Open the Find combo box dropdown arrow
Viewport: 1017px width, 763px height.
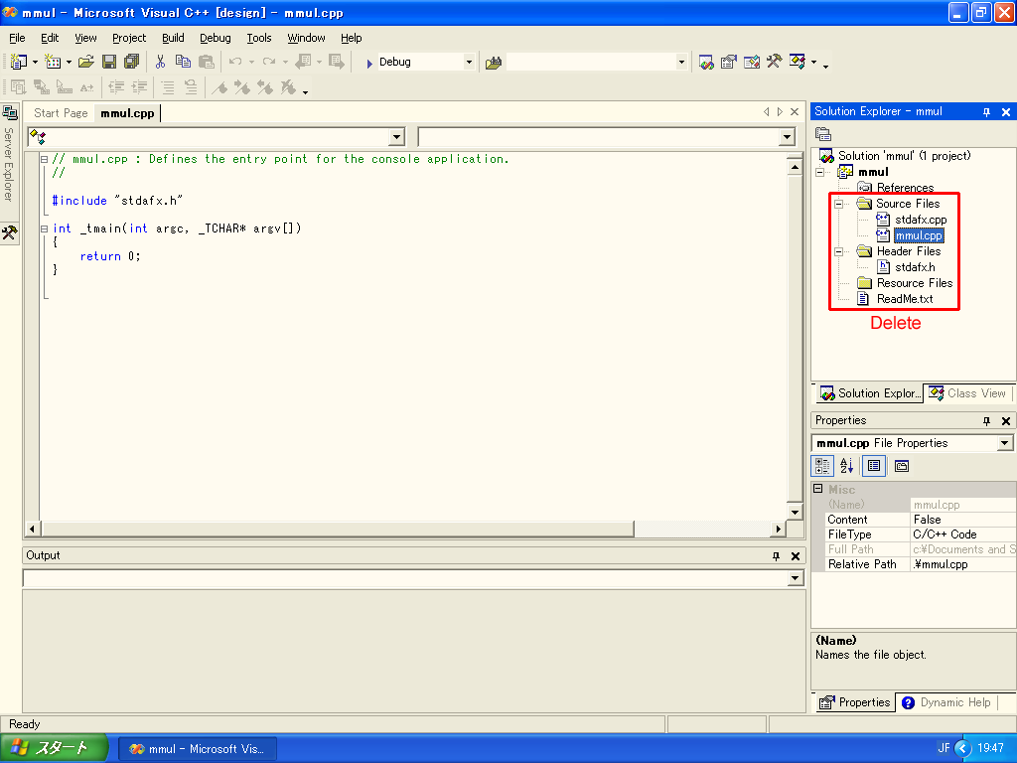click(x=681, y=63)
